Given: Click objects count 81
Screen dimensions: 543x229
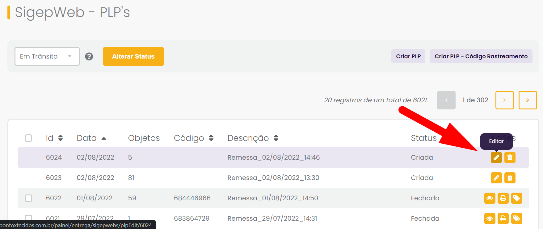Looking at the screenshot, I should 131,178.
